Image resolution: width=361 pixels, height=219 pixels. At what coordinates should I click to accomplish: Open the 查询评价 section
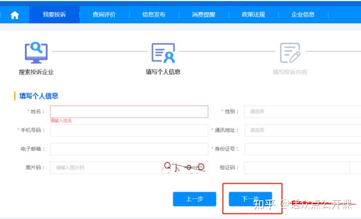tap(103, 14)
